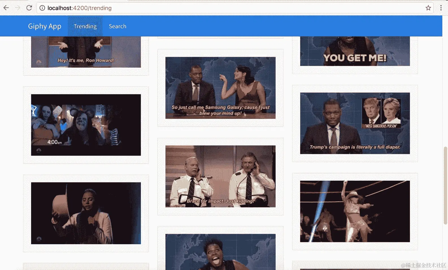Open the 'Brace for impact' pilots GIF
The height and width of the screenshot is (270, 448).
point(220,176)
